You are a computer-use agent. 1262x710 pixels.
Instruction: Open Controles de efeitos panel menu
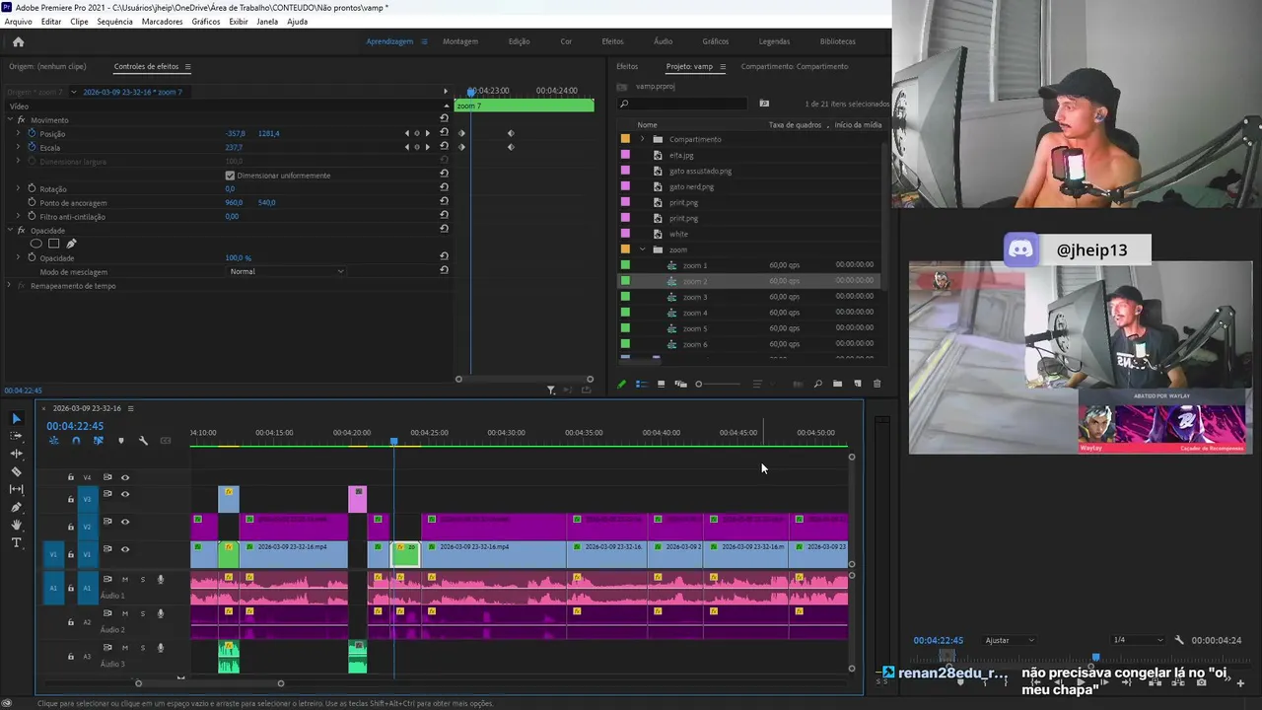(187, 67)
